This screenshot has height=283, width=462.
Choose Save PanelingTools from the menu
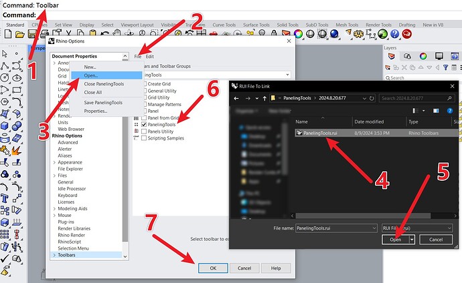point(106,103)
